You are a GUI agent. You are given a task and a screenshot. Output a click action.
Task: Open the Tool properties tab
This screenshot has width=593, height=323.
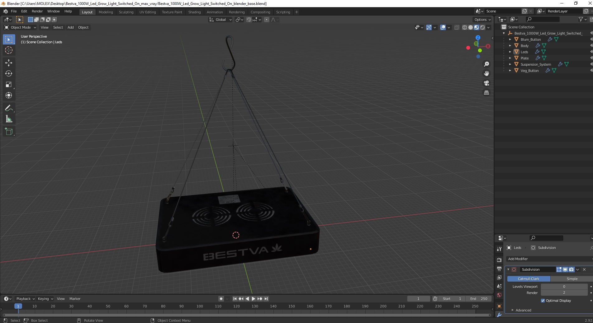coord(499,249)
